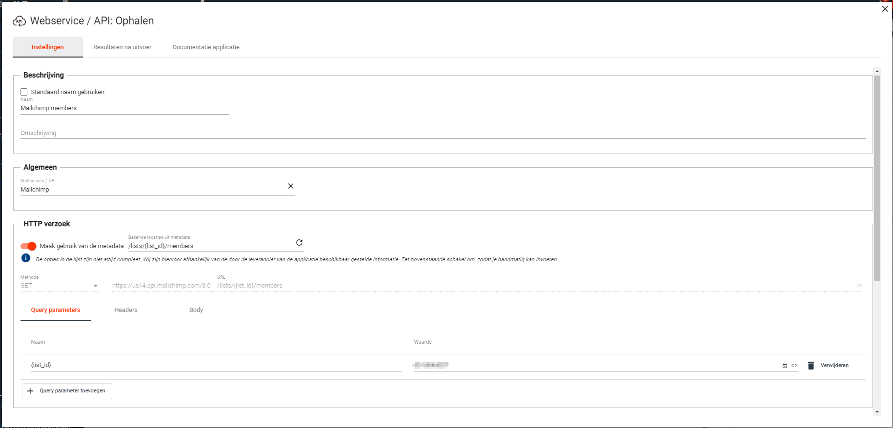
Task: Switch to the Headers tab
Action: pos(126,310)
